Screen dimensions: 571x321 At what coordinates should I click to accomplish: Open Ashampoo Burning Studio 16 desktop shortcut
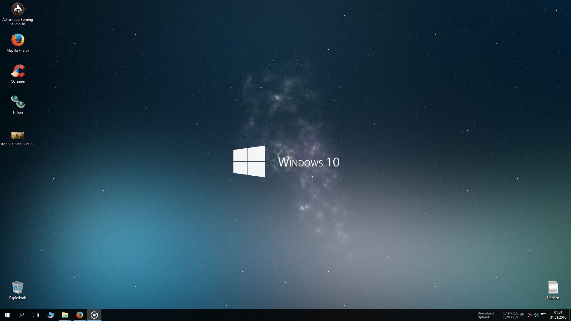point(18,14)
